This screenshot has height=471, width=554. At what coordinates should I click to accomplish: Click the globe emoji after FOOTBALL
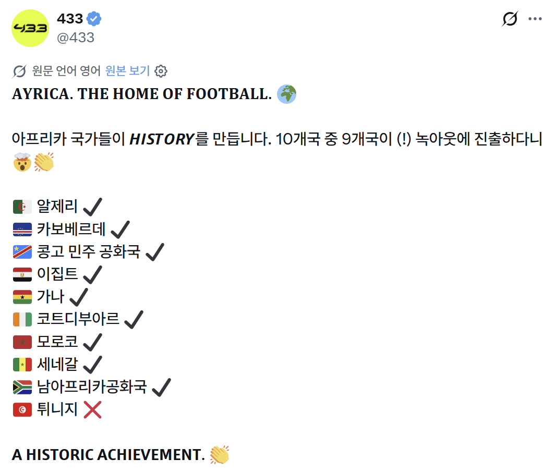pyautogui.click(x=286, y=94)
